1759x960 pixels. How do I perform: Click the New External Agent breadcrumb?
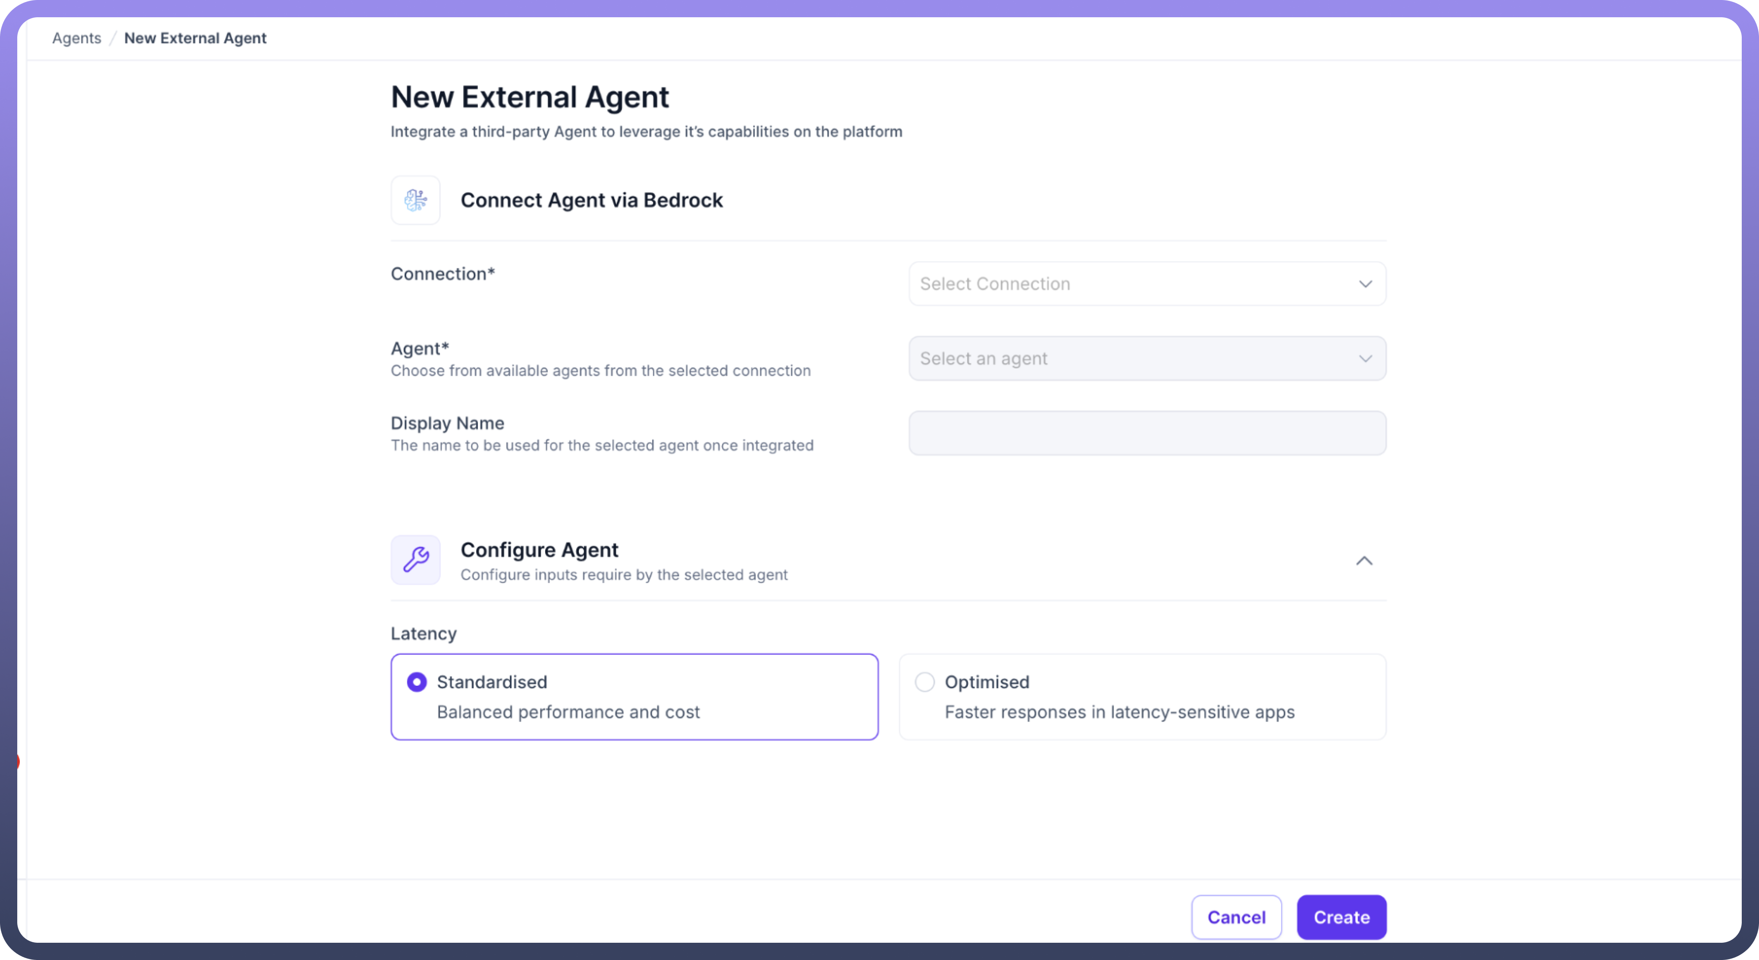tap(195, 38)
